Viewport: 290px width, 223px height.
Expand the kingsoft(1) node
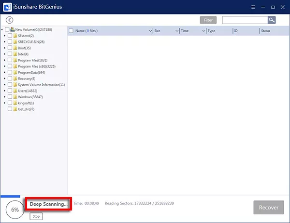tap(5, 103)
